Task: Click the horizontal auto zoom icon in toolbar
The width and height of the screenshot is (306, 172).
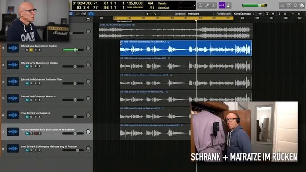Action: coord(273,14)
